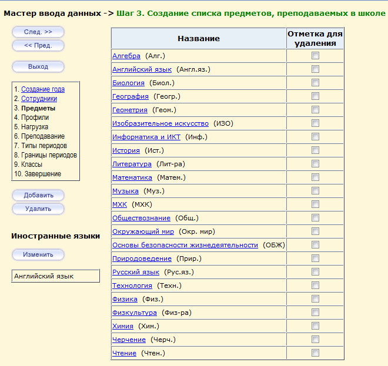This screenshot has width=388, height=366.
Task: Open the История subject link
Action: pos(126,150)
